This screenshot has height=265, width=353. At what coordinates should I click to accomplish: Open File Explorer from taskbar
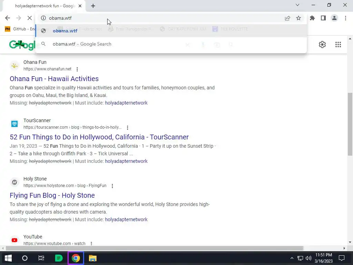tap(92, 258)
